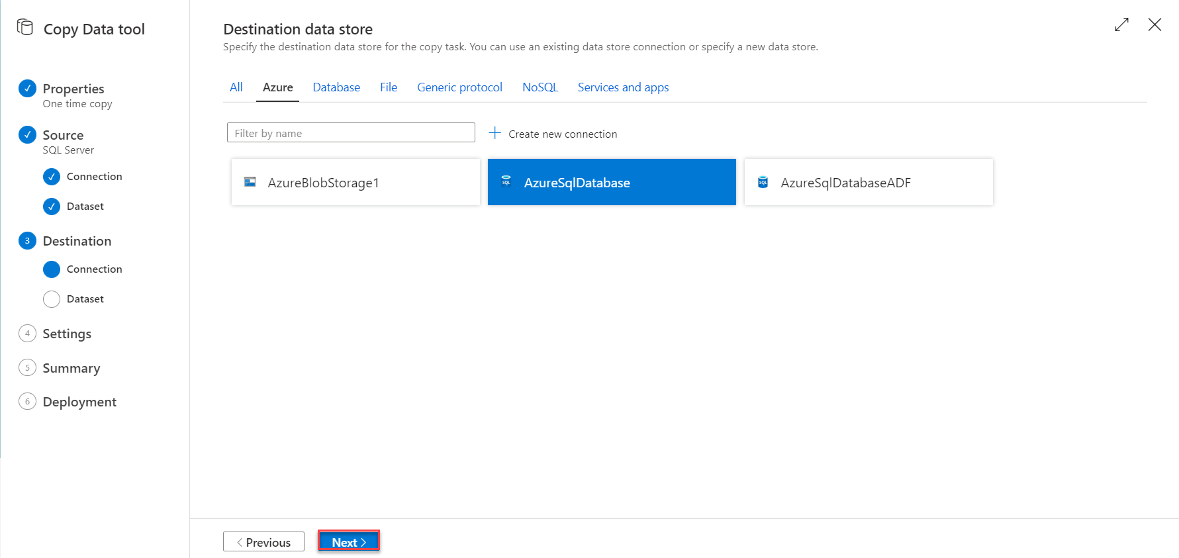Click the Destination Dataset empty circle

tap(52, 299)
